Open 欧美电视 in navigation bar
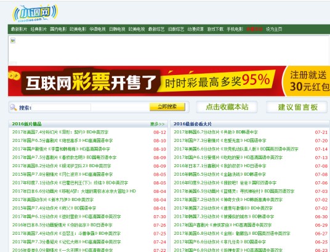The height and width of the screenshot is (252, 330). pyautogui.click(x=137, y=30)
